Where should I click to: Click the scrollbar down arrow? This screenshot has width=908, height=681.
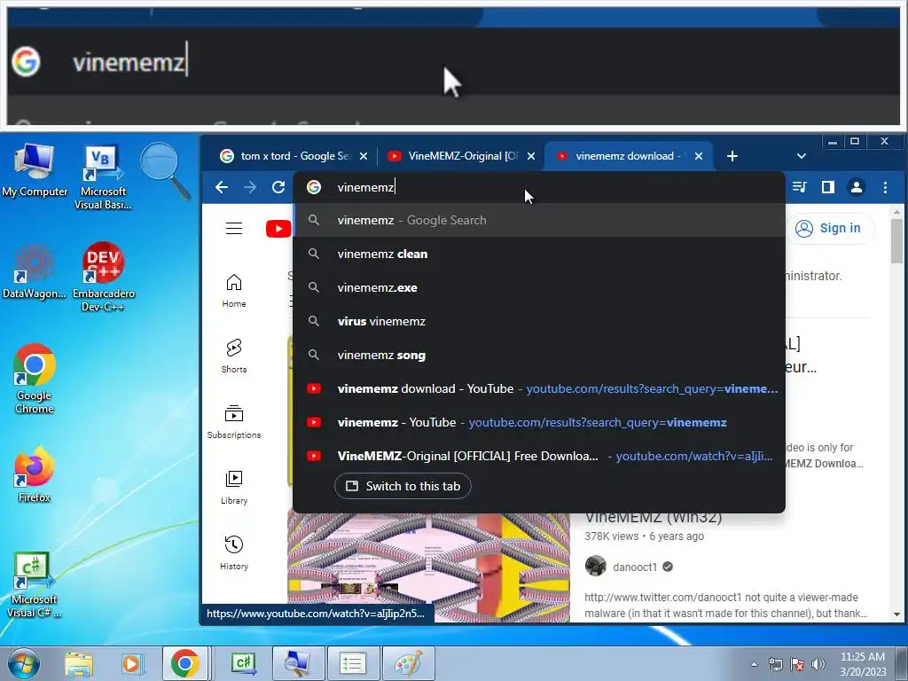pyautogui.click(x=896, y=614)
